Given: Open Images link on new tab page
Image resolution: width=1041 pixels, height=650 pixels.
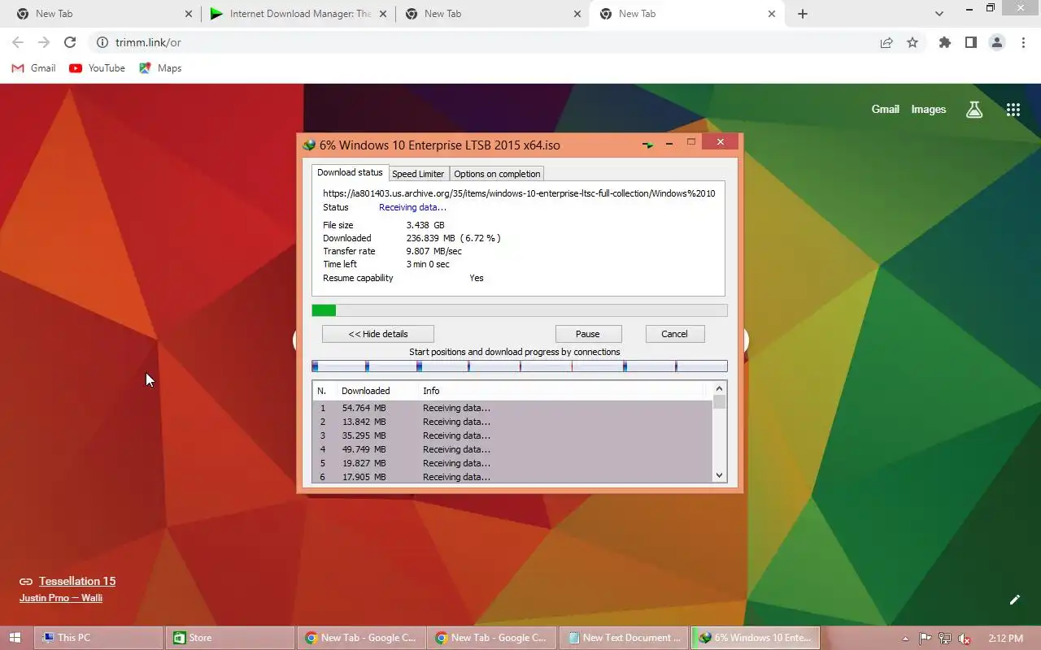Looking at the screenshot, I should pyautogui.click(x=928, y=109).
